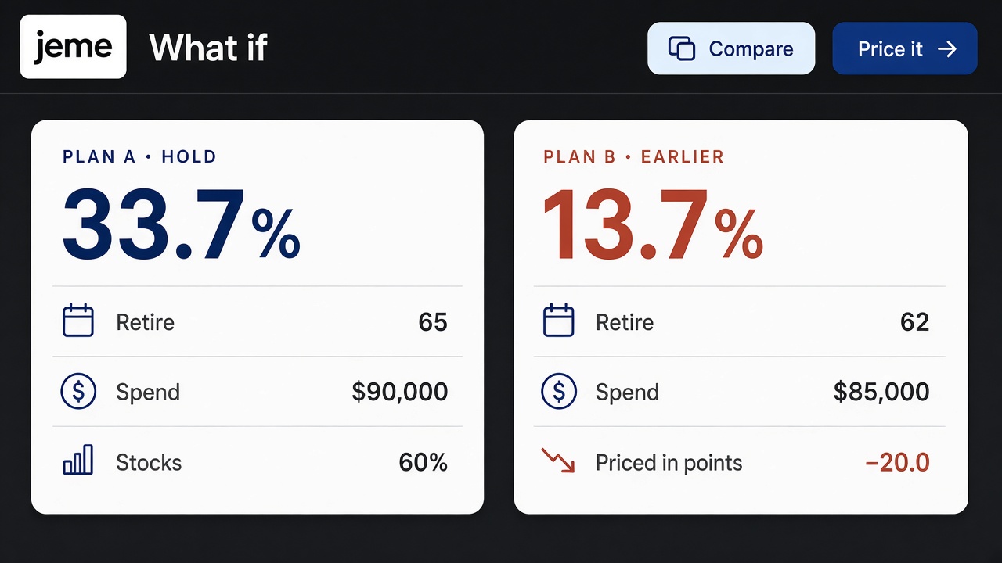Image resolution: width=1002 pixels, height=563 pixels.
Task: Select Plan A retire age 65
Action: point(433,322)
